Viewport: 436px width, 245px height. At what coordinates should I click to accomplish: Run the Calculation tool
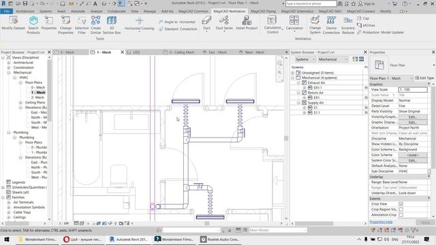tap(294, 23)
